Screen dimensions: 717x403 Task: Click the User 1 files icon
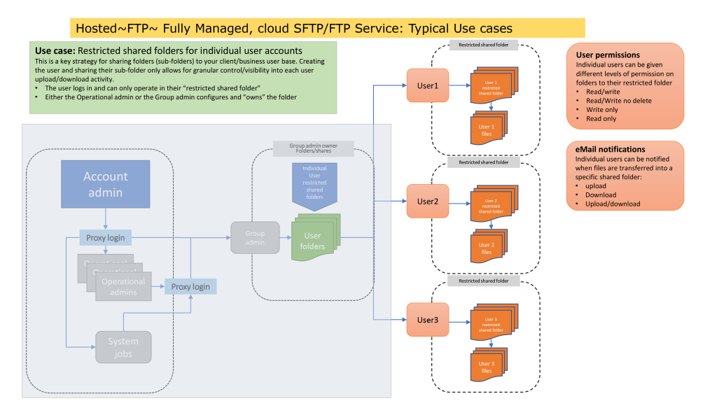(489, 128)
